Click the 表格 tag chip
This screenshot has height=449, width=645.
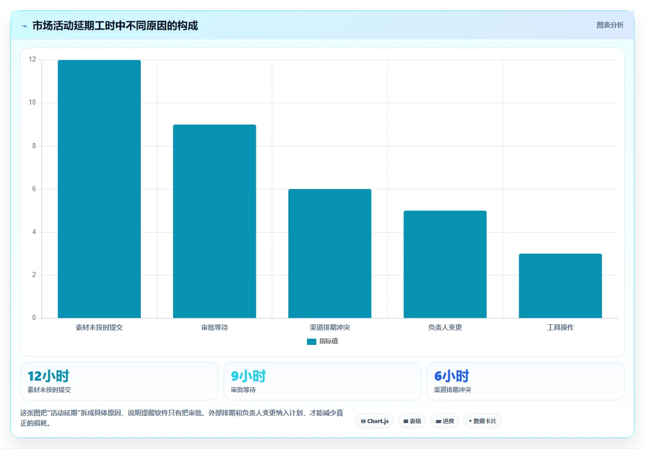[x=412, y=421]
